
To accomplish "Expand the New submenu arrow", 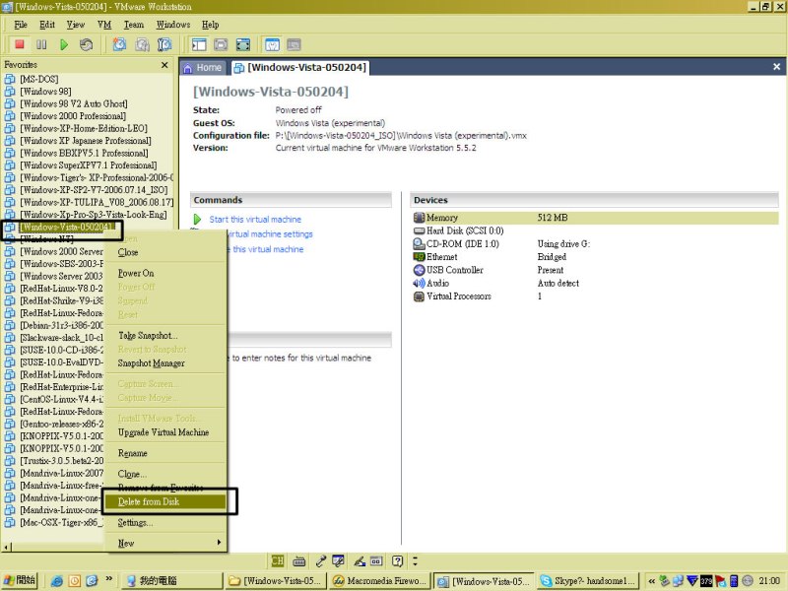I will coord(219,543).
